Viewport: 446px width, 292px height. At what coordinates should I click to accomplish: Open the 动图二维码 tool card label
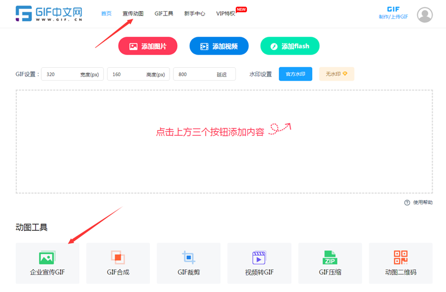pos(400,273)
